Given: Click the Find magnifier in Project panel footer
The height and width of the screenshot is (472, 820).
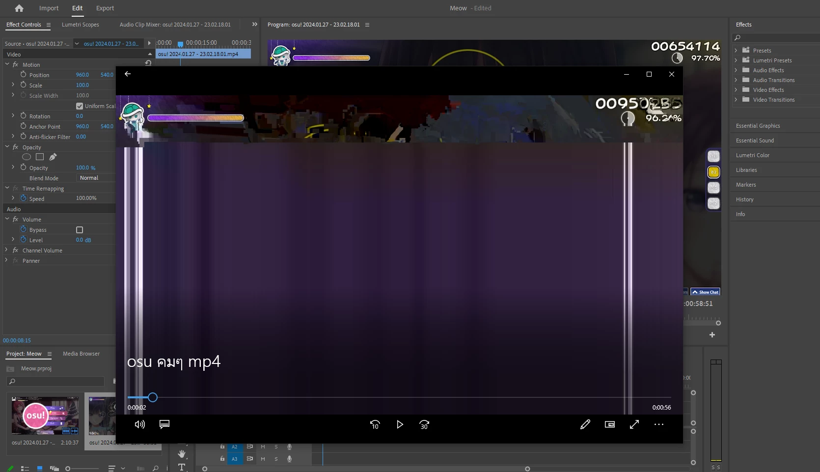Looking at the screenshot, I should point(156,469).
